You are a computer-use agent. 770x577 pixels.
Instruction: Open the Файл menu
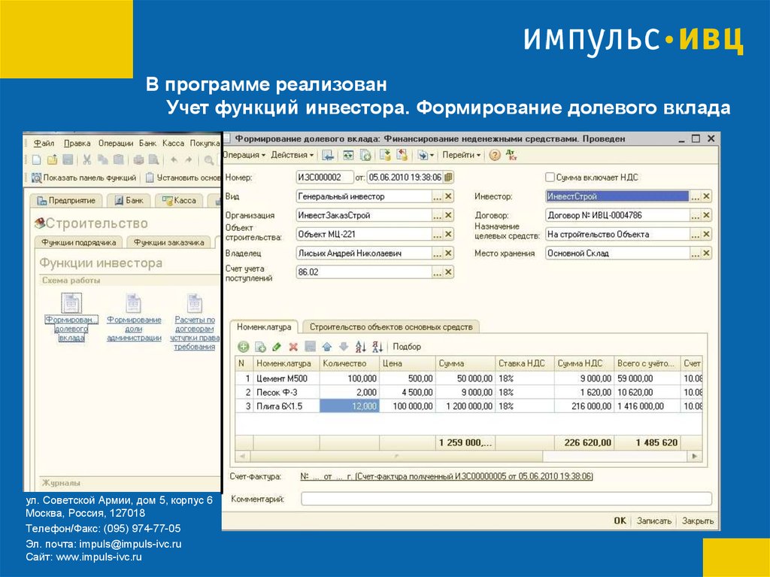[x=44, y=143]
